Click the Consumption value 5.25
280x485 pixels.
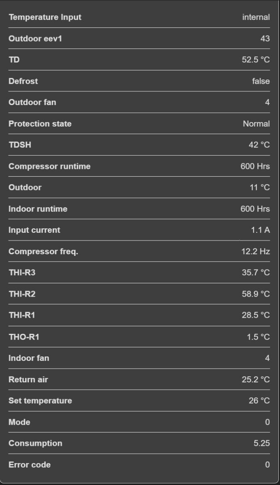point(261,443)
